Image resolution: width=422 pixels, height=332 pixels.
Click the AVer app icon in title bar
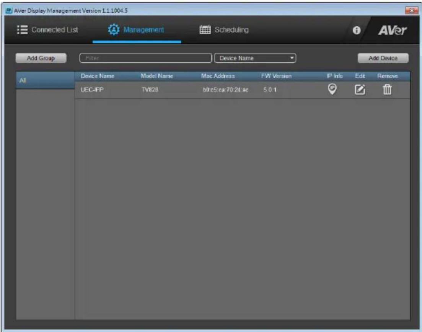(9, 10)
